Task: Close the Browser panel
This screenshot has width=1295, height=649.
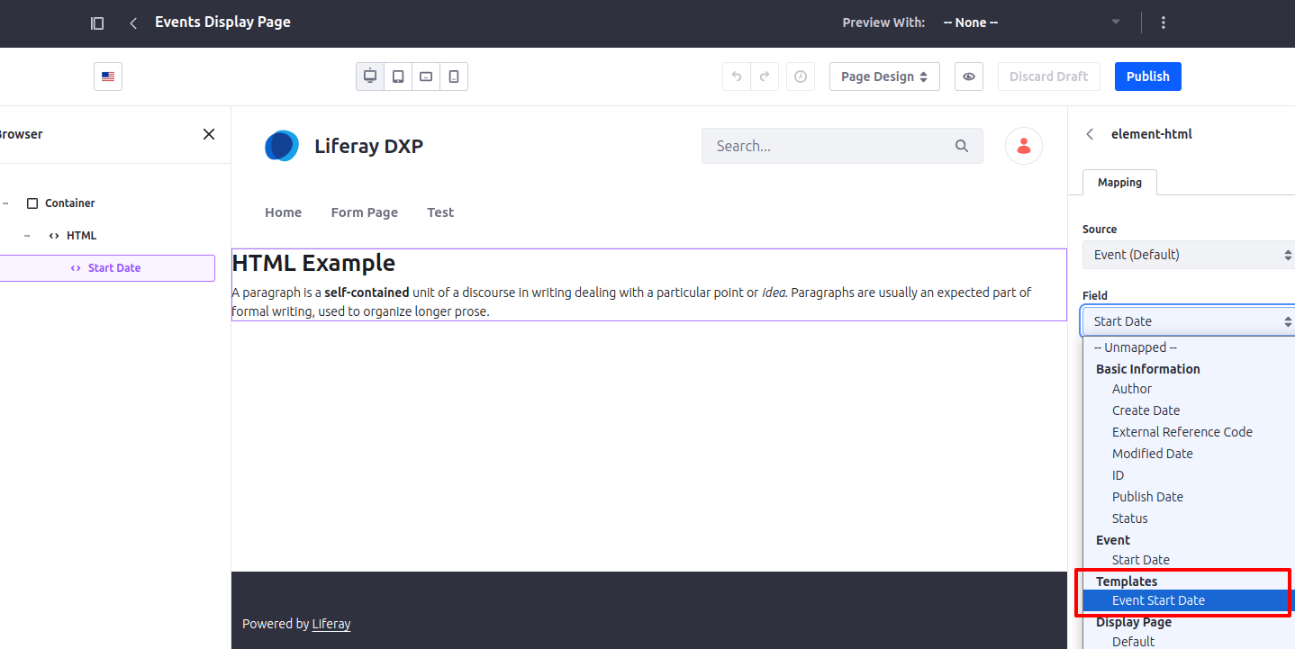Action: (x=209, y=134)
